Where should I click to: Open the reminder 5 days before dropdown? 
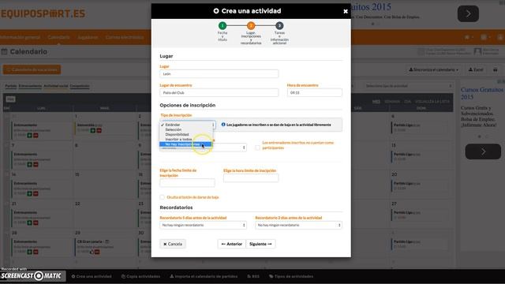pyautogui.click(x=203, y=225)
